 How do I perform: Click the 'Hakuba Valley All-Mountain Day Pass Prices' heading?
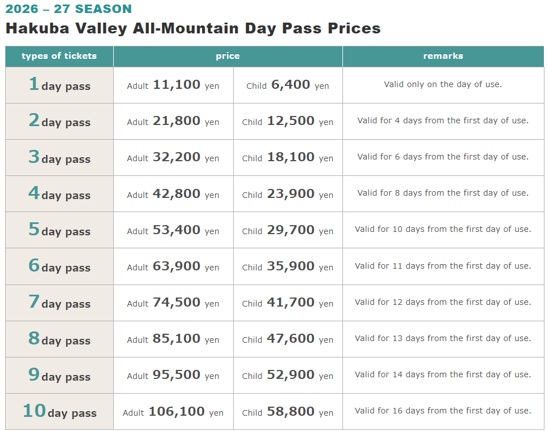pyautogui.click(x=193, y=29)
